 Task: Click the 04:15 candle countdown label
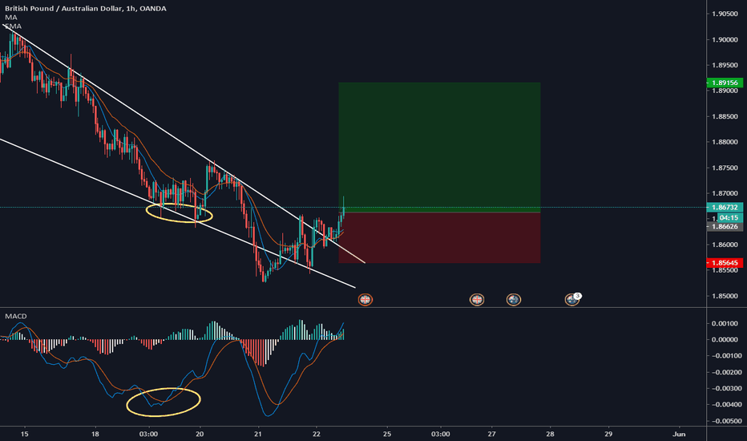click(729, 217)
